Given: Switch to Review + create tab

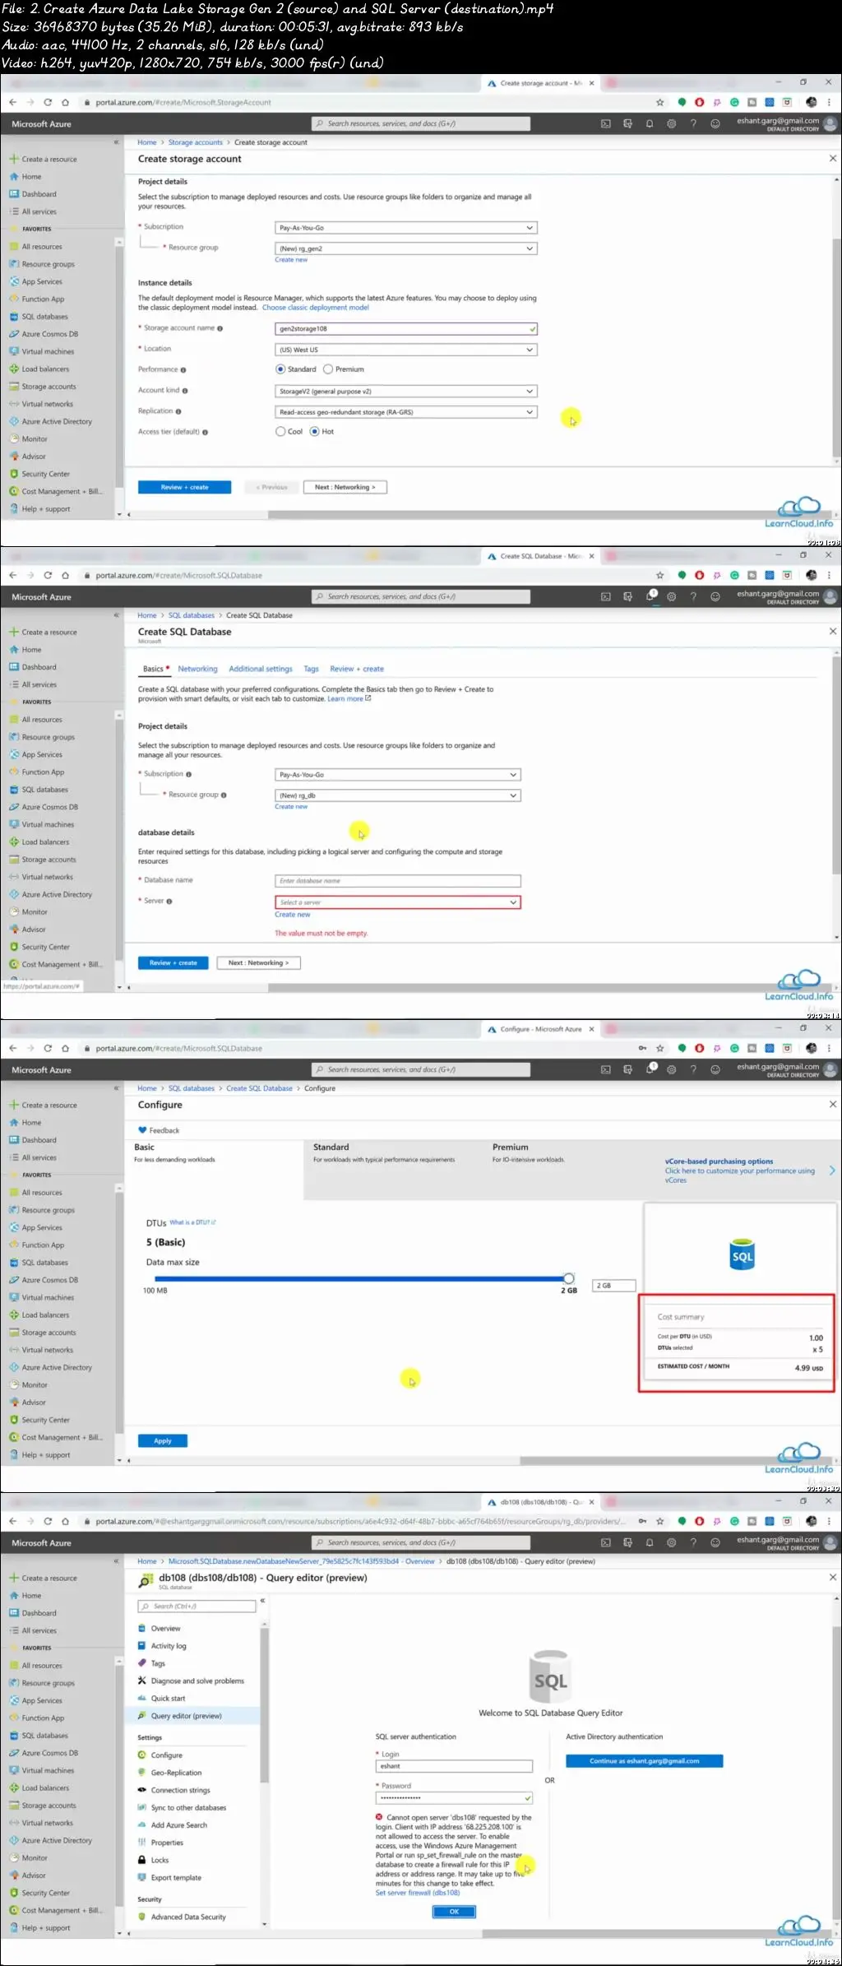Looking at the screenshot, I should (x=357, y=669).
